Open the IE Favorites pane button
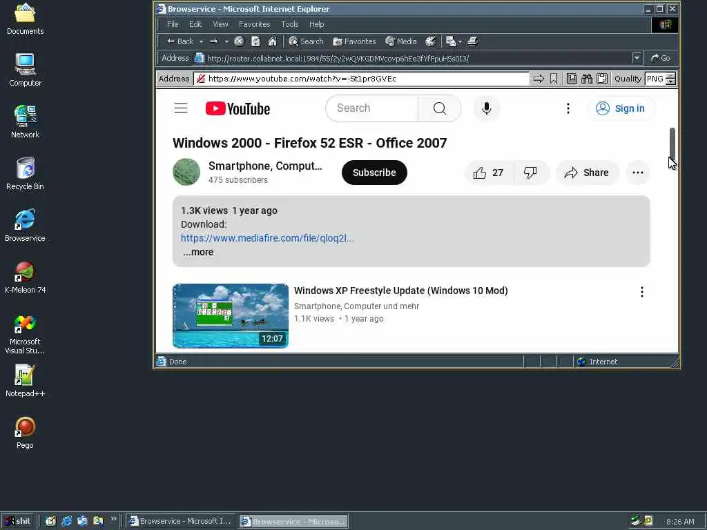This screenshot has height=530, width=707. (354, 41)
